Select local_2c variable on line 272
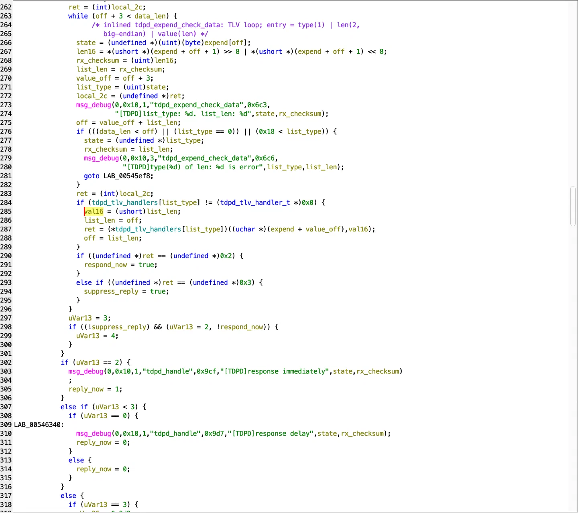This screenshot has width=578, height=513. [x=92, y=96]
